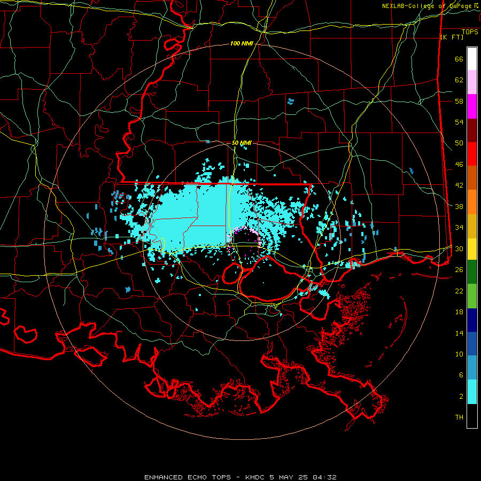Click the '30' legend value label
The width and height of the screenshot is (481, 481).
pyautogui.click(x=459, y=249)
